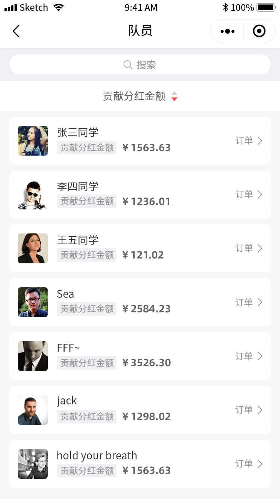Tap the chevron on FFF~ row
Viewport: 280px width, 499px height.
tap(260, 356)
